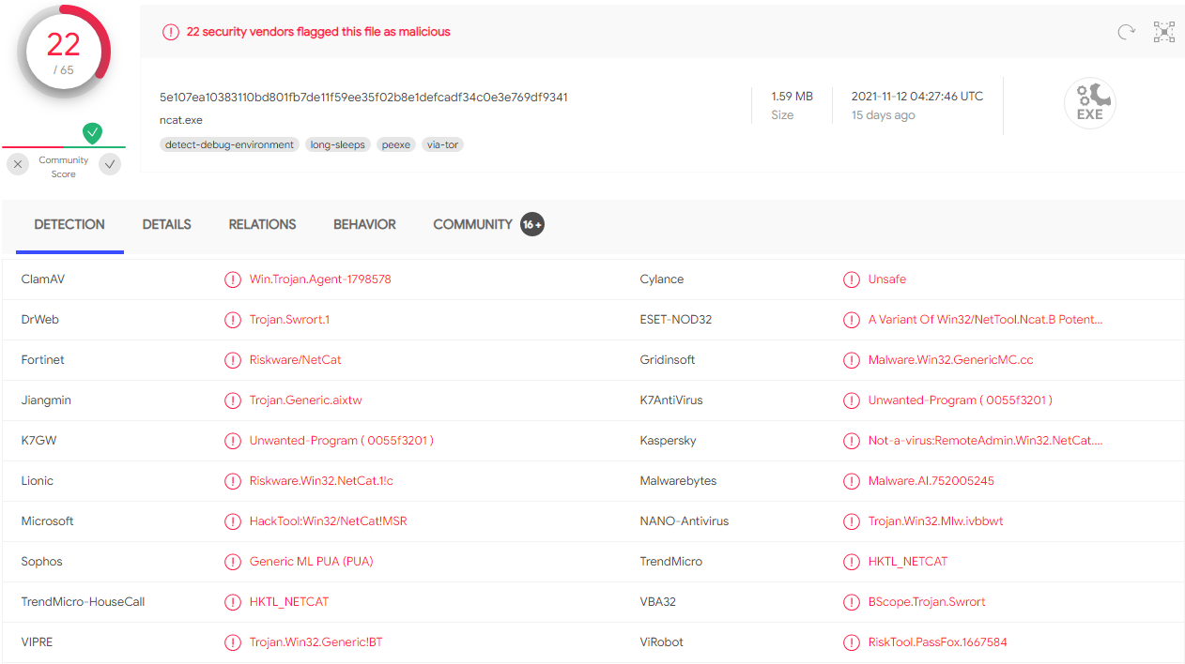1185x664 pixels.
Task: Click the EXE file type icon
Action: pos(1089,103)
